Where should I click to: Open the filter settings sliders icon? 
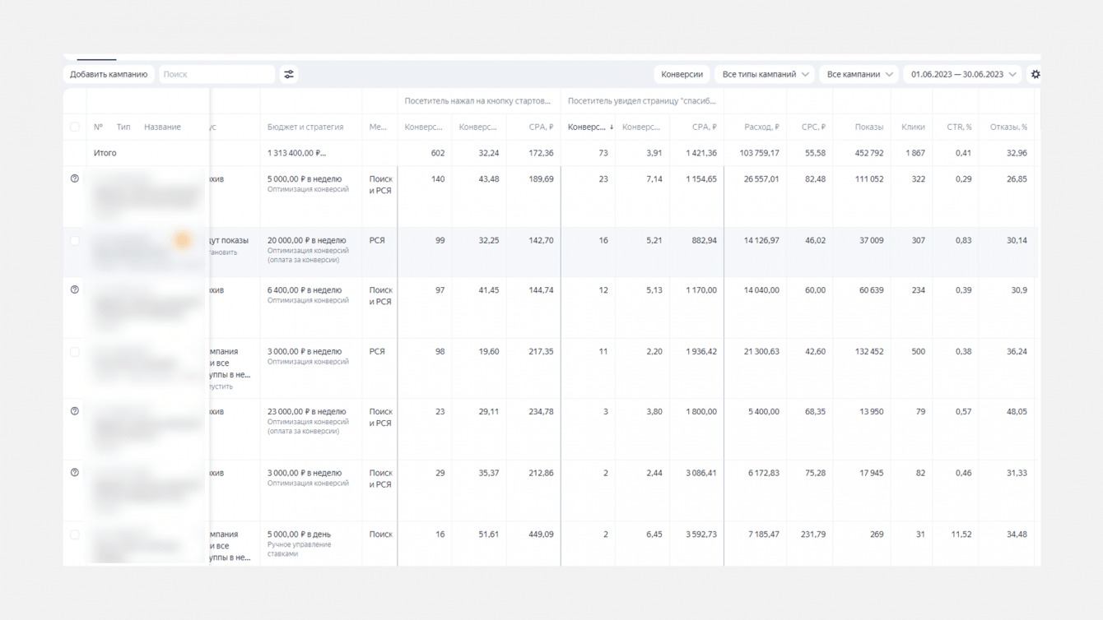289,75
